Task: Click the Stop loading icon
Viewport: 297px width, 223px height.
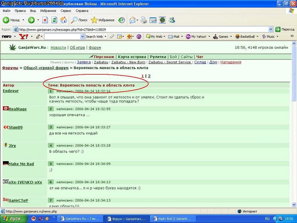Action: [x=45, y=20]
